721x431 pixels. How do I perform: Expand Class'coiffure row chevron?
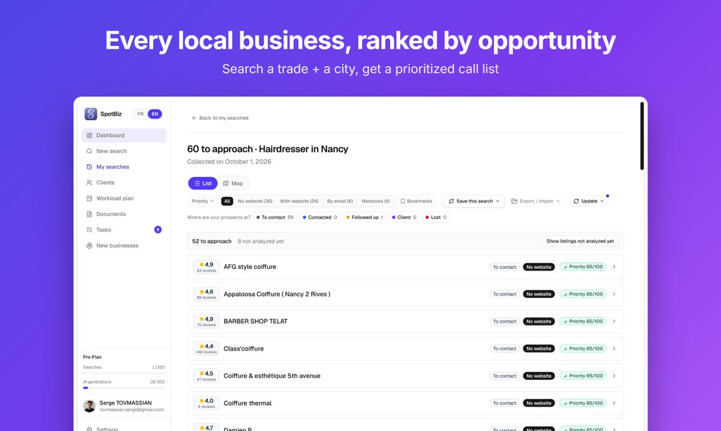click(614, 349)
